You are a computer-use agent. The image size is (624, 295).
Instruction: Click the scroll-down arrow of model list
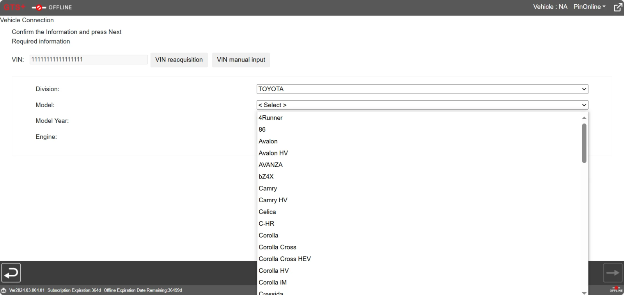584,293
